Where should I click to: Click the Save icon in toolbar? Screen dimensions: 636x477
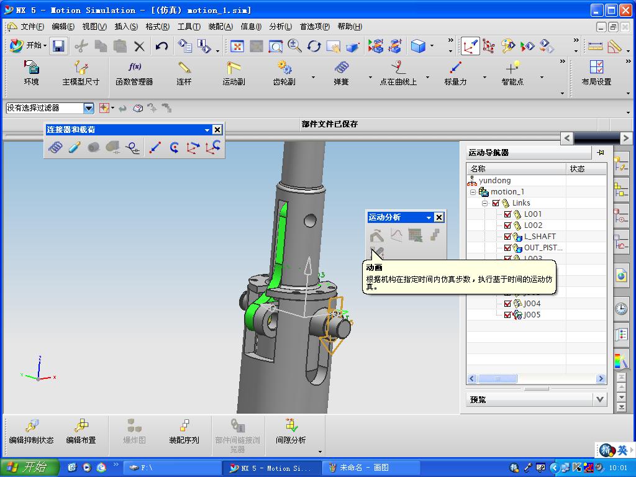pos(59,46)
